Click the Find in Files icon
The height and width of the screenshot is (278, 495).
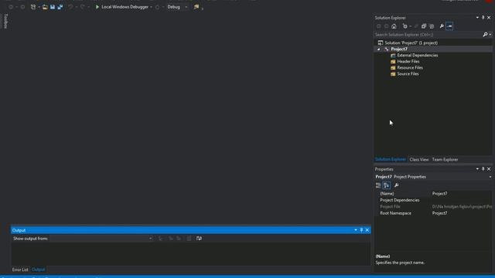(x=196, y=7)
